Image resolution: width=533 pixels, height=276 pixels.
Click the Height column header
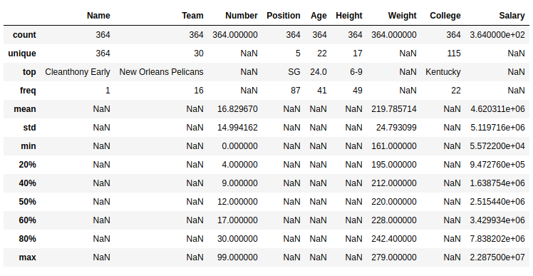pyautogui.click(x=348, y=16)
